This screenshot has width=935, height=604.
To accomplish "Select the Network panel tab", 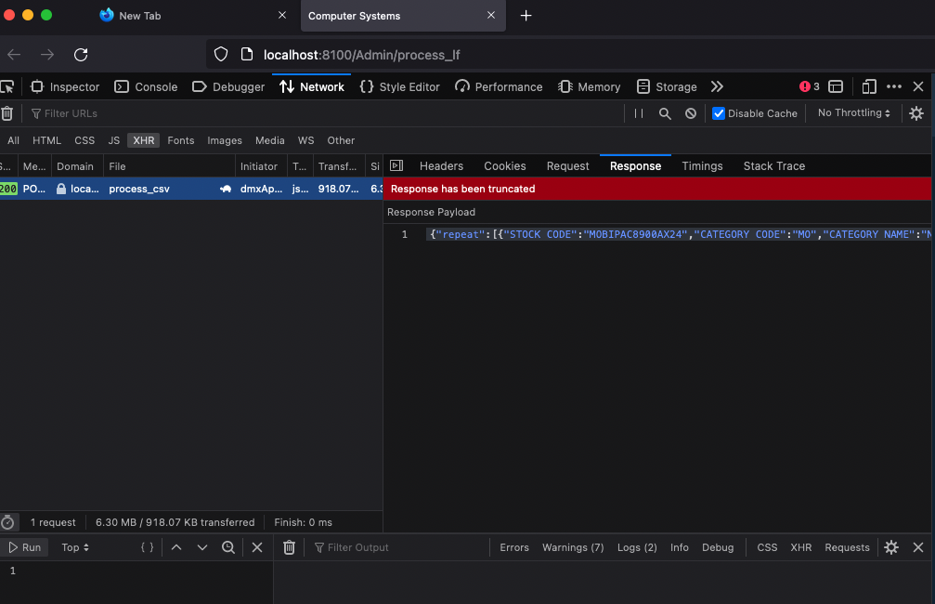I will pyautogui.click(x=312, y=87).
